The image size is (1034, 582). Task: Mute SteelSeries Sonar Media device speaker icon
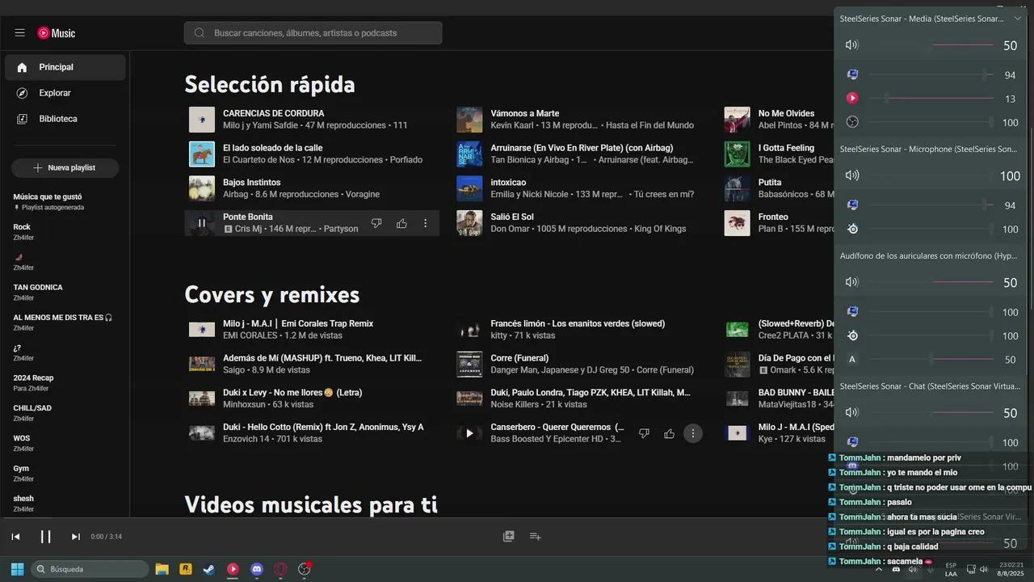851,45
